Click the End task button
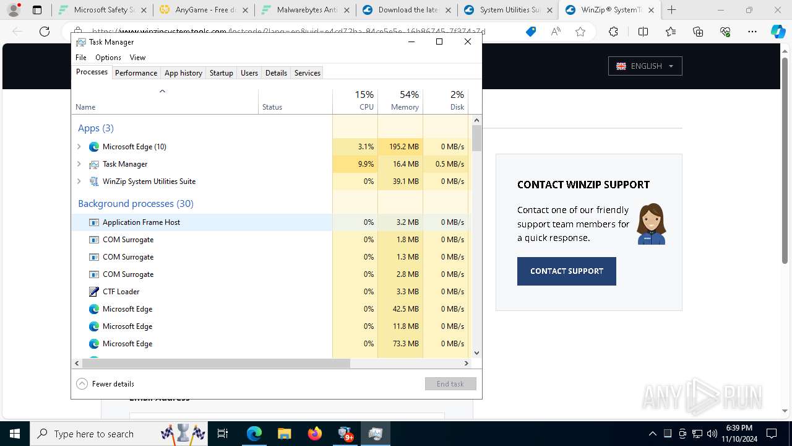The height and width of the screenshot is (446, 792). pyautogui.click(x=450, y=384)
